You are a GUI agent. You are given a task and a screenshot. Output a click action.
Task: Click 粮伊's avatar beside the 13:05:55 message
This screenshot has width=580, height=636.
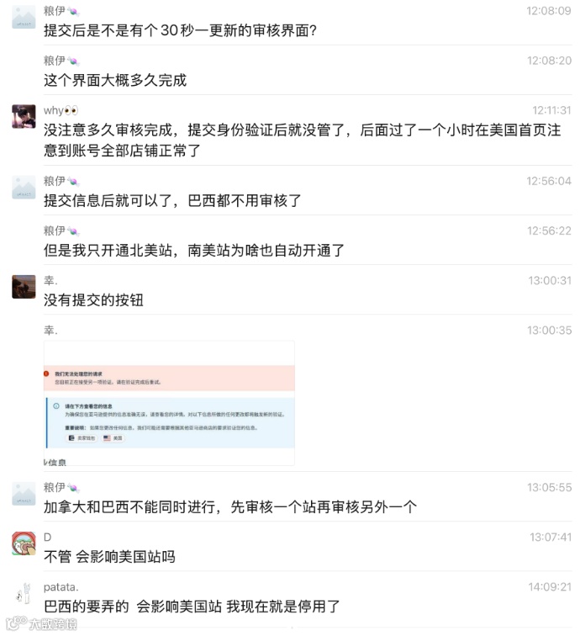coord(24,494)
